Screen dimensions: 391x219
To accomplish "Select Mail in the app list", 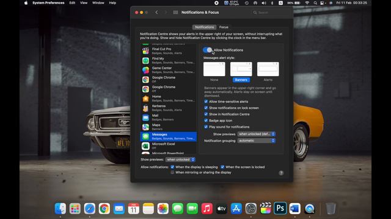I will tap(169, 117).
